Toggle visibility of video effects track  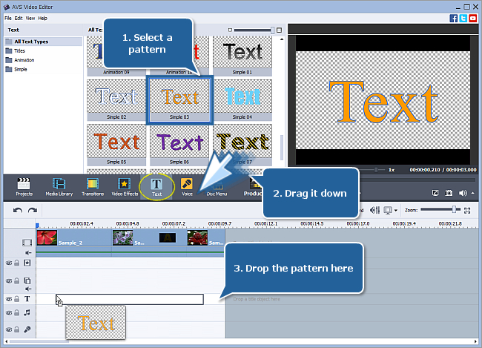pos(9,263)
